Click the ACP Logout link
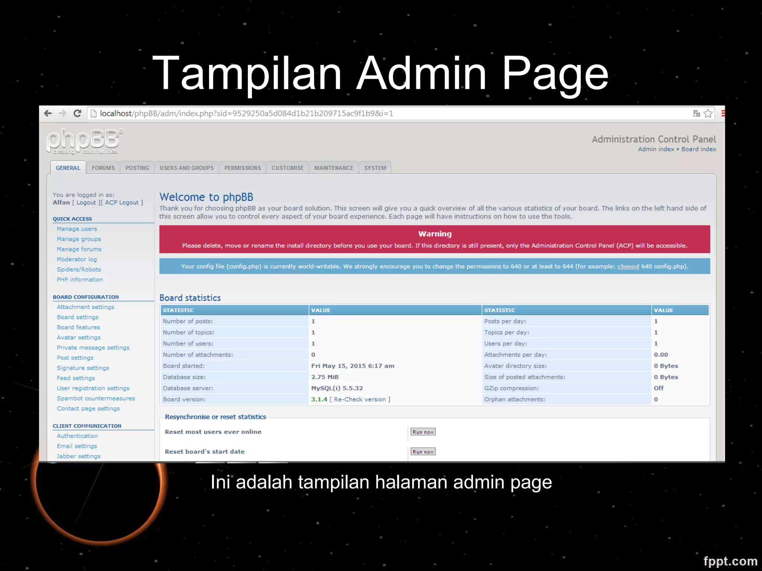This screenshot has width=762, height=571. pos(122,202)
